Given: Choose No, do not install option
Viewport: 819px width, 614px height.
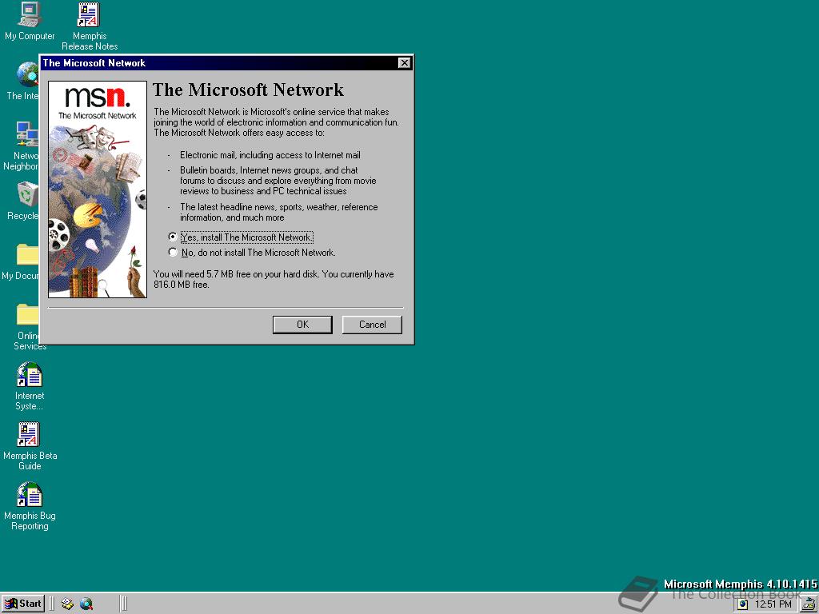Looking at the screenshot, I should click(252, 253).
